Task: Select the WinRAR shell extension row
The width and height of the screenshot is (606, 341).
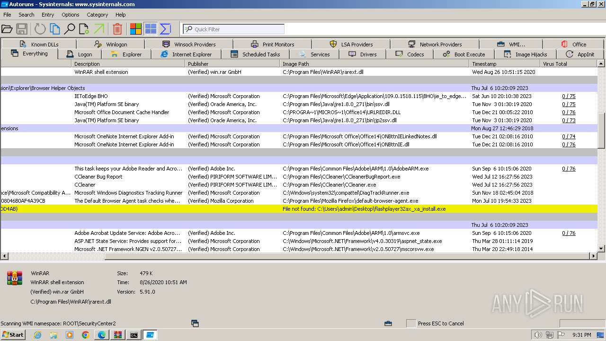Action: tap(299, 72)
